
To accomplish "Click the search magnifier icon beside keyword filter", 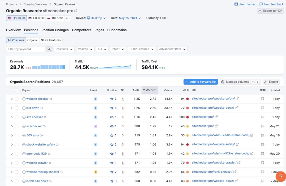I will click(x=49, y=49).
